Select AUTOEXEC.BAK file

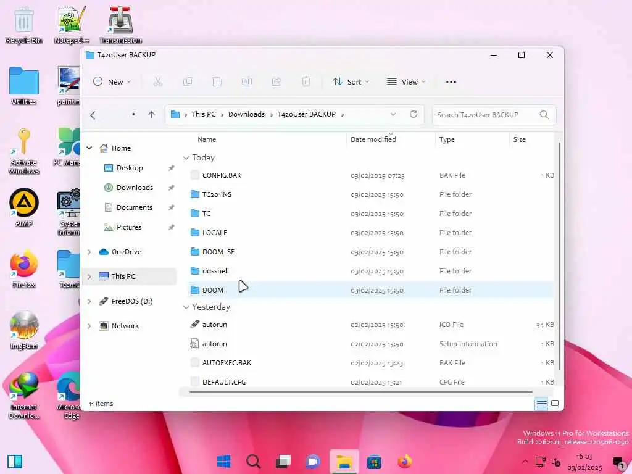pos(371,363)
